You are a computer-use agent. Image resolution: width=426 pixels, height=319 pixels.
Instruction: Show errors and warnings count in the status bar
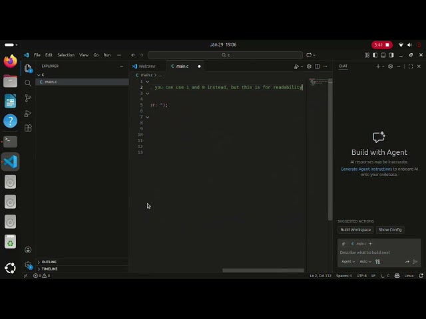pyautogui.click(x=41, y=276)
